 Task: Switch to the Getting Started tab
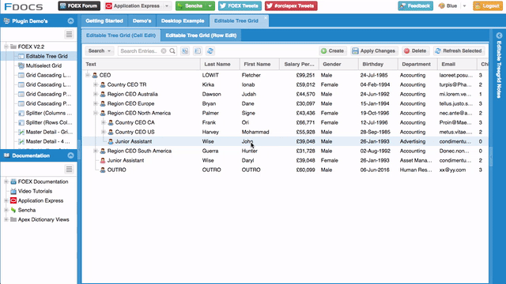tap(104, 21)
